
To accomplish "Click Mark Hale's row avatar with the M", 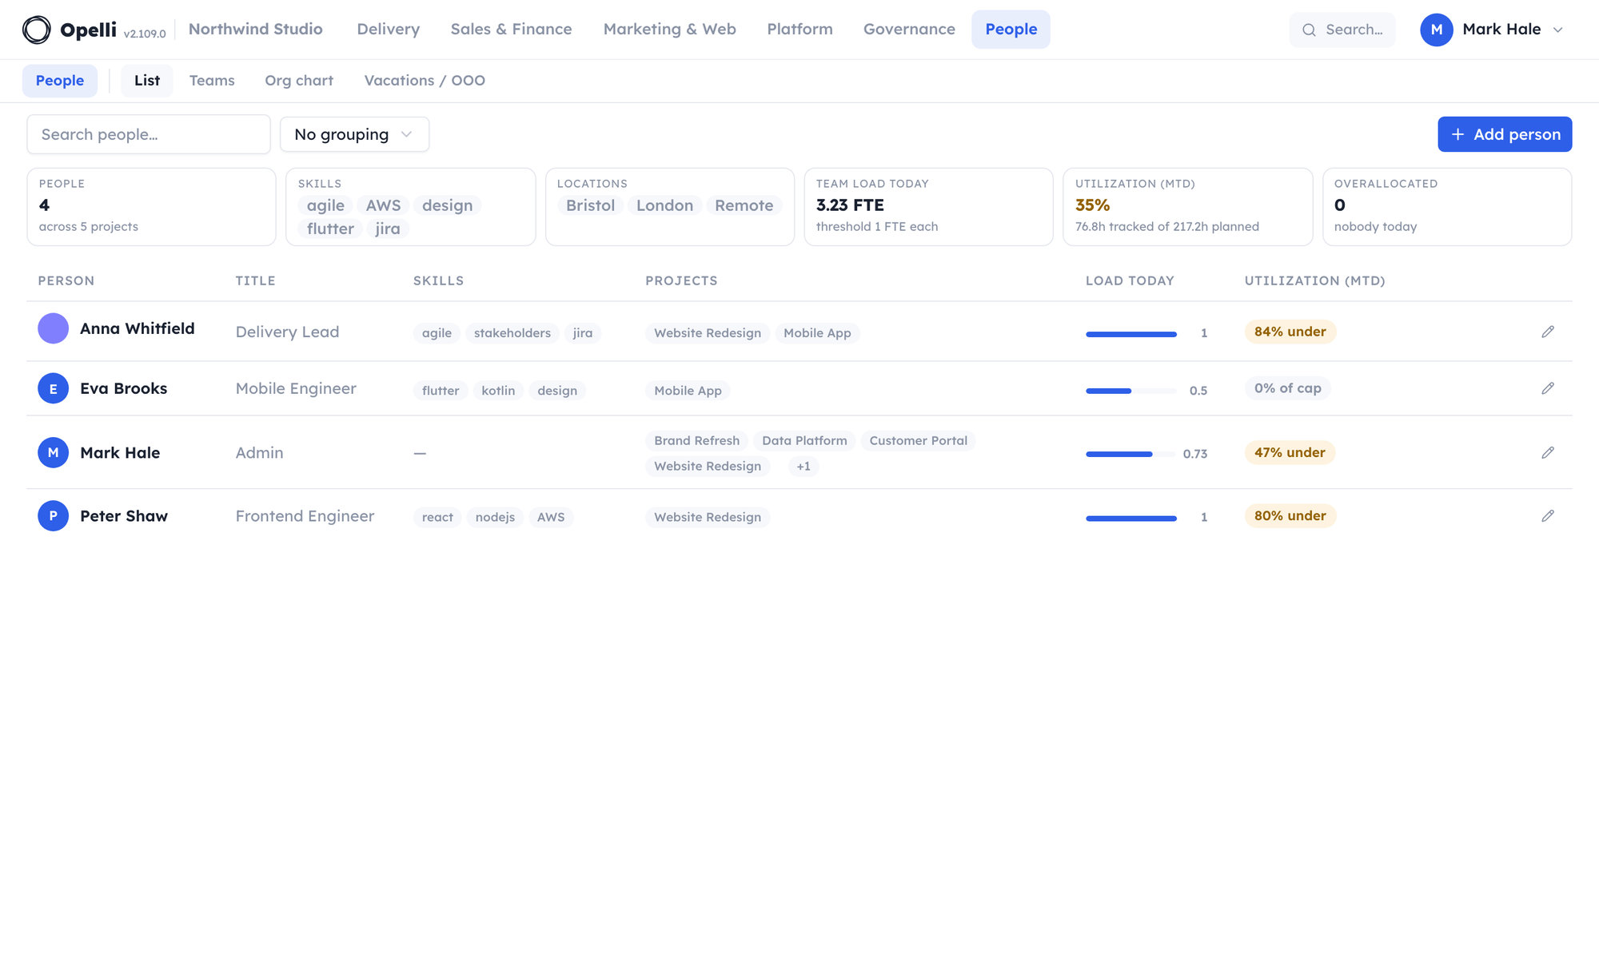I will (54, 453).
